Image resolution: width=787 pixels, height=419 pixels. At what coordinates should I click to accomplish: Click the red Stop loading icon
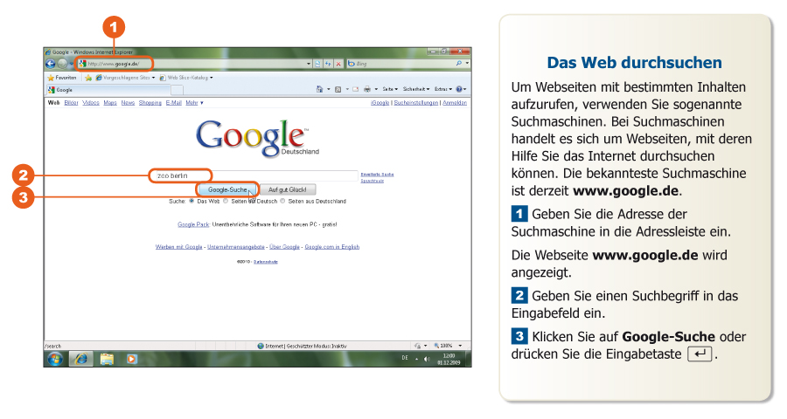(338, 64)
